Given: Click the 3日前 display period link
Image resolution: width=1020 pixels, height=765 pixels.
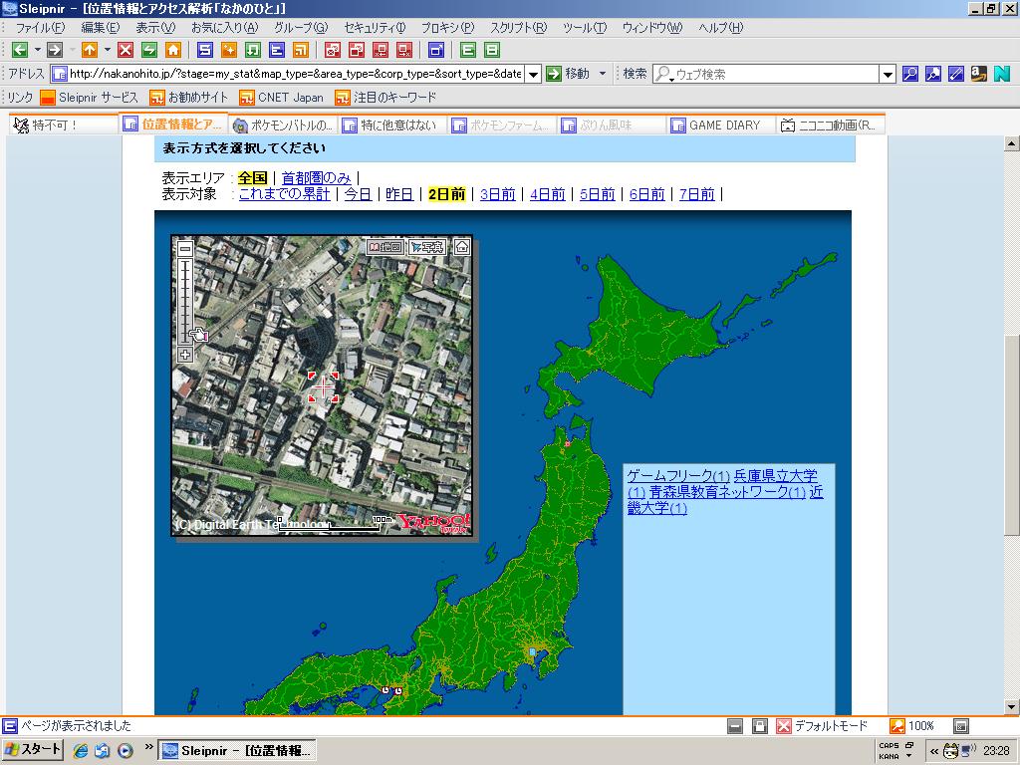Looking at the screenshot, I should click(x=497, y=194).
